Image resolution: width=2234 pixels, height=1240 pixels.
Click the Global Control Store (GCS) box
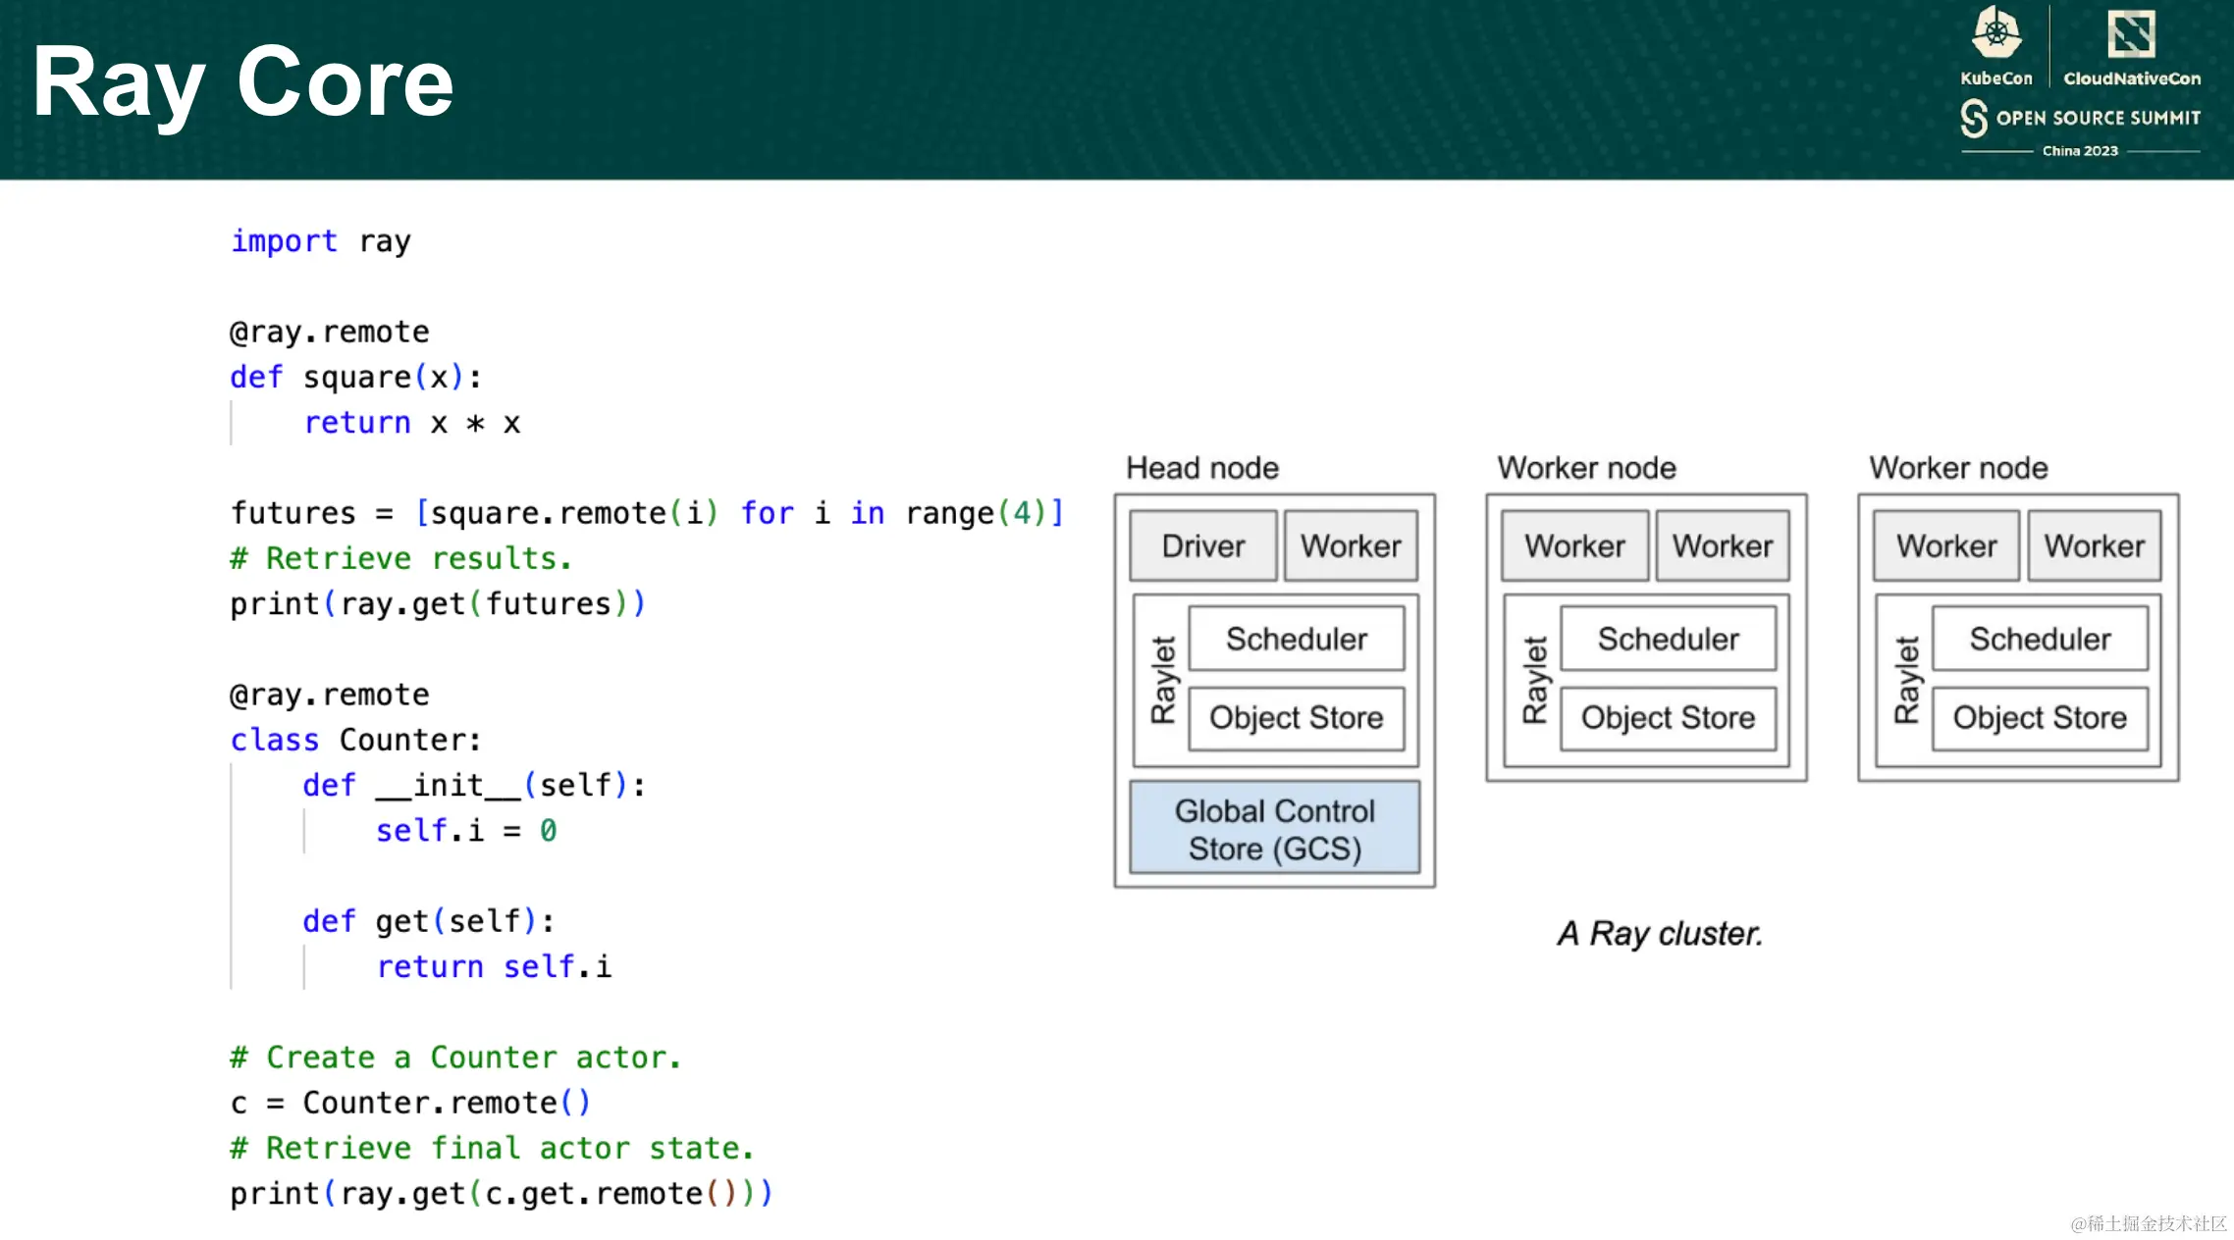tap(1274, 829)
